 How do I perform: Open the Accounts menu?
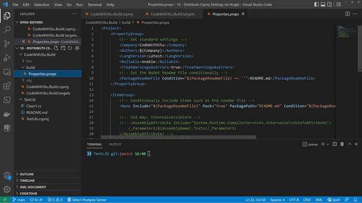[x=7, y=175]
